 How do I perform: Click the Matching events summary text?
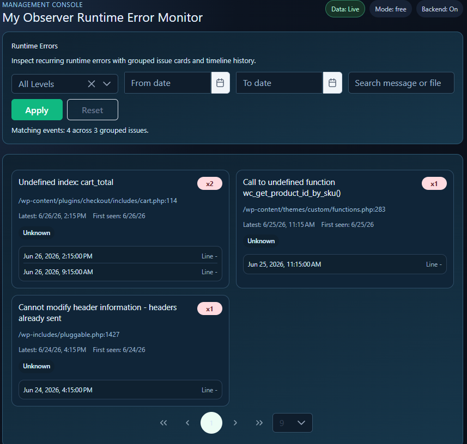point(80,130)
